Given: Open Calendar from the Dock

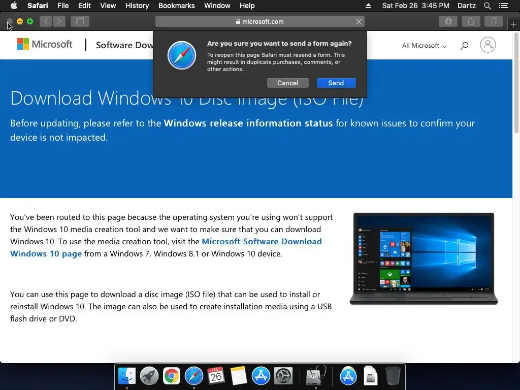Looking at the screenshot, I should tap(216, 376).
